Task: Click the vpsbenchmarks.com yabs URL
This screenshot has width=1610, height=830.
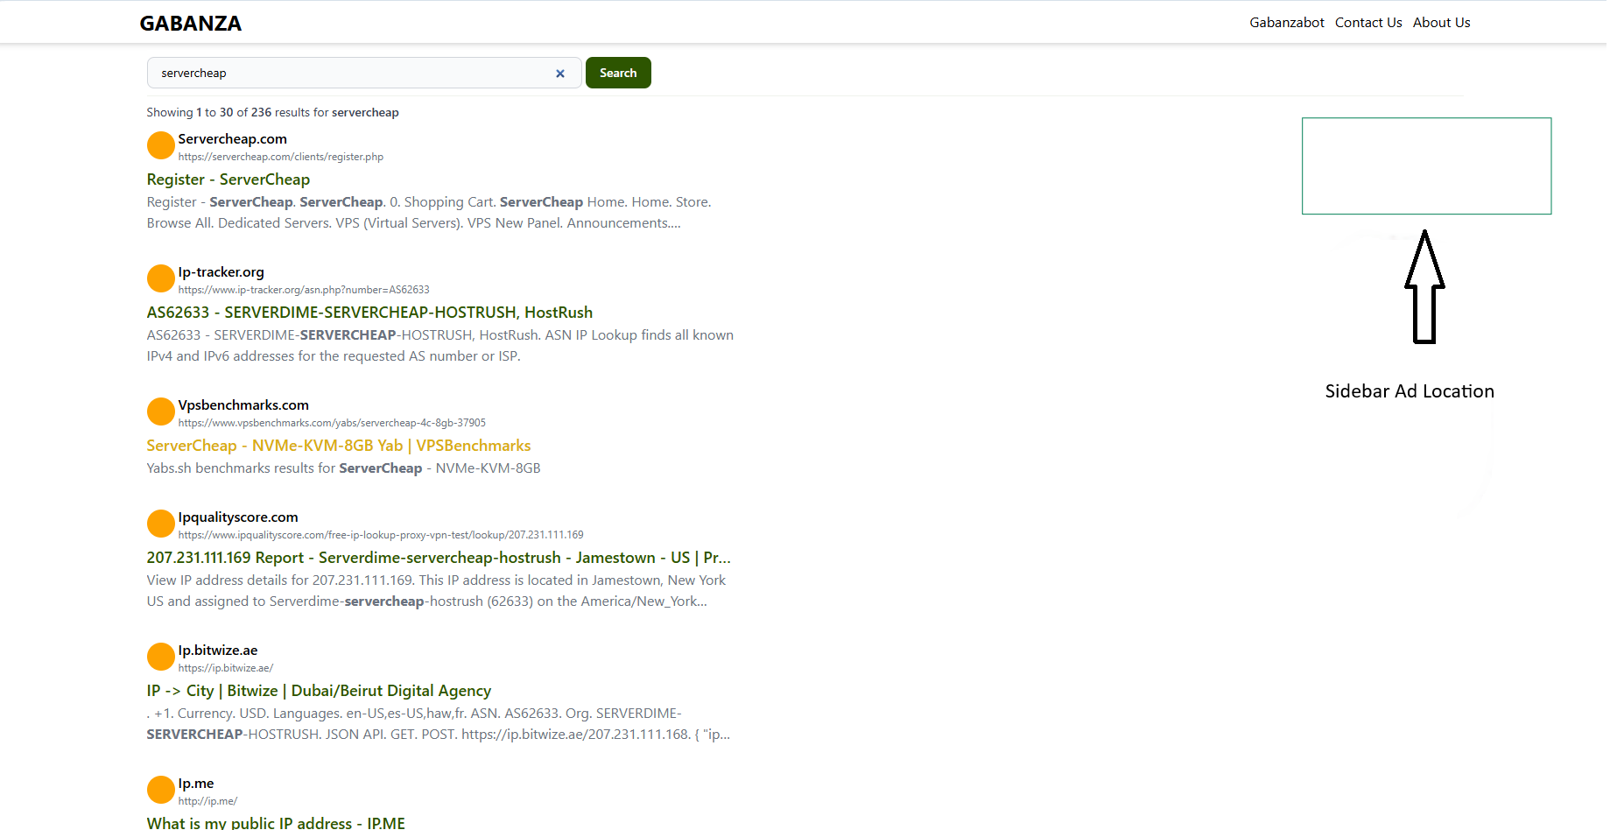Action: tap(332, 423)
